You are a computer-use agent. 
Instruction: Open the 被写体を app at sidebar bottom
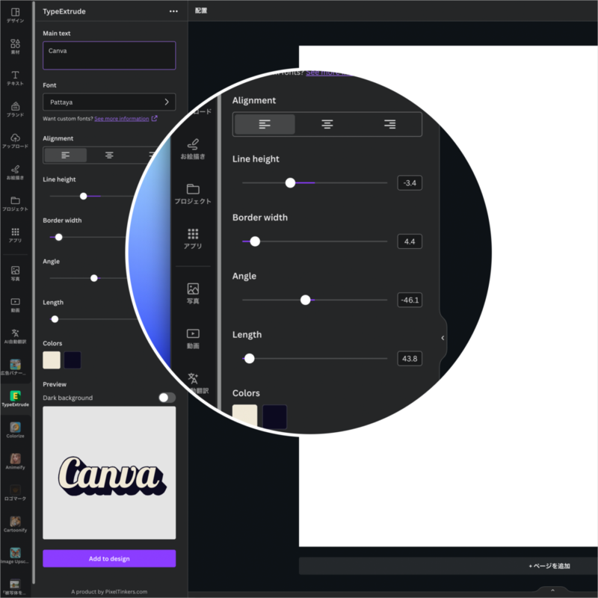tap(15, 587)
